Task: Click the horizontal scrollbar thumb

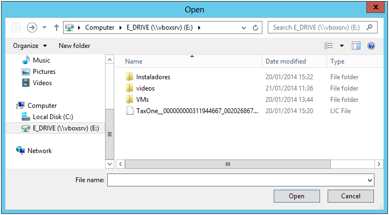Action: pyautogui.click(x=228, y=164)
